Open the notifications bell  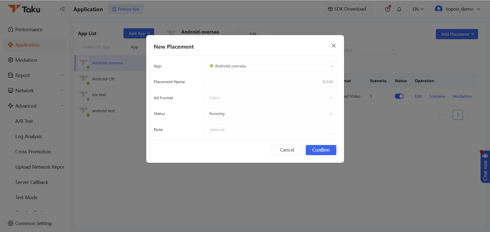point(399,9)
